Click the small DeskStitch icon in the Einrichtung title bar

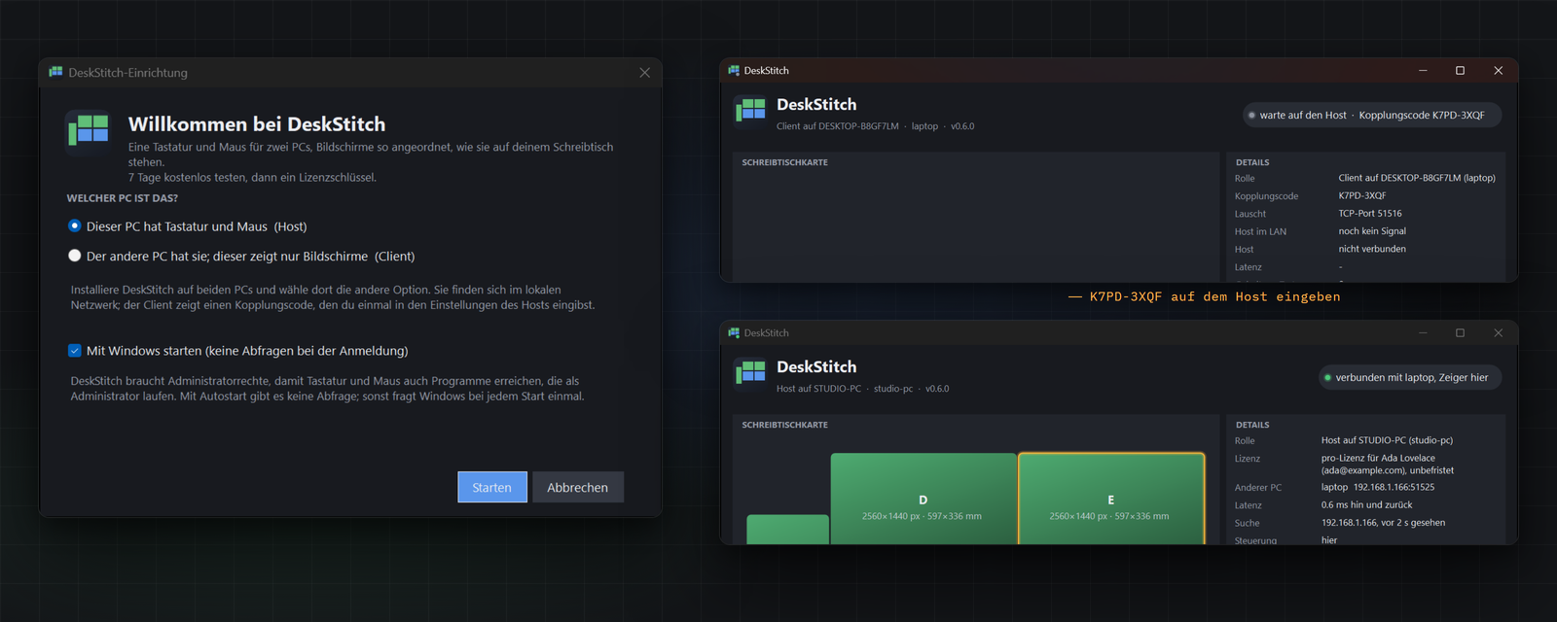pos(55,72)
